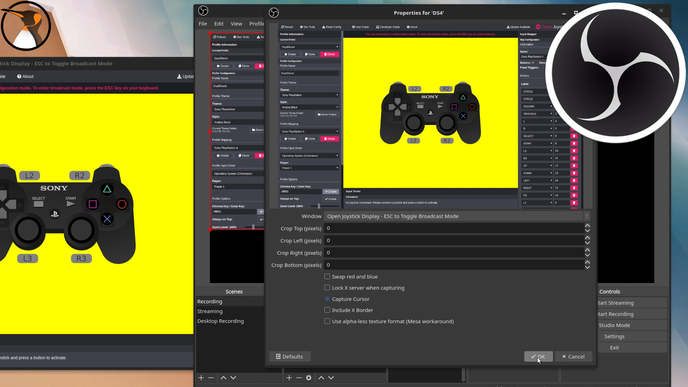Open the DualShock current profile dropdown
This screenshot has width=688, height=387.
(x=309, y=47)
